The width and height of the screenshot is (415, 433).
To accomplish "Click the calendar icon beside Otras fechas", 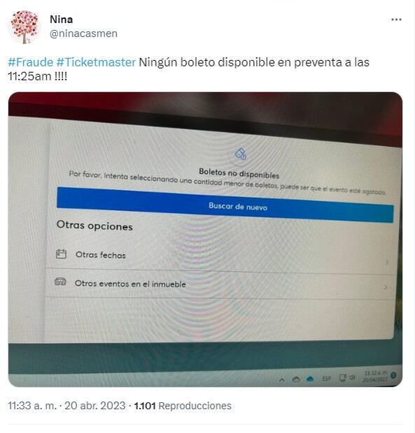I will [61, 254].
